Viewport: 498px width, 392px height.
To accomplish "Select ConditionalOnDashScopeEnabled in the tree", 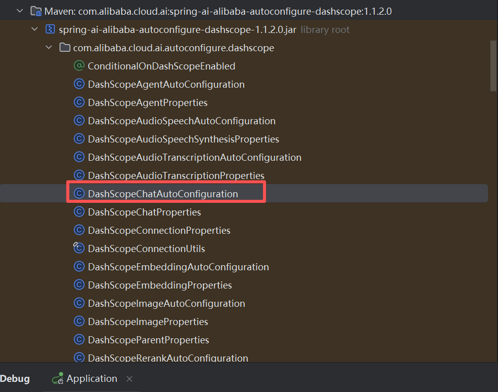I will [161, 66].
